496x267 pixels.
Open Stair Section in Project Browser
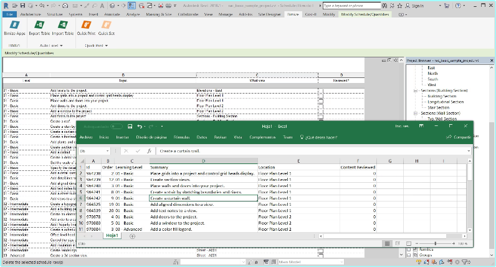439,108
